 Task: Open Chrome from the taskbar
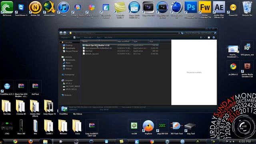(15, 141)
